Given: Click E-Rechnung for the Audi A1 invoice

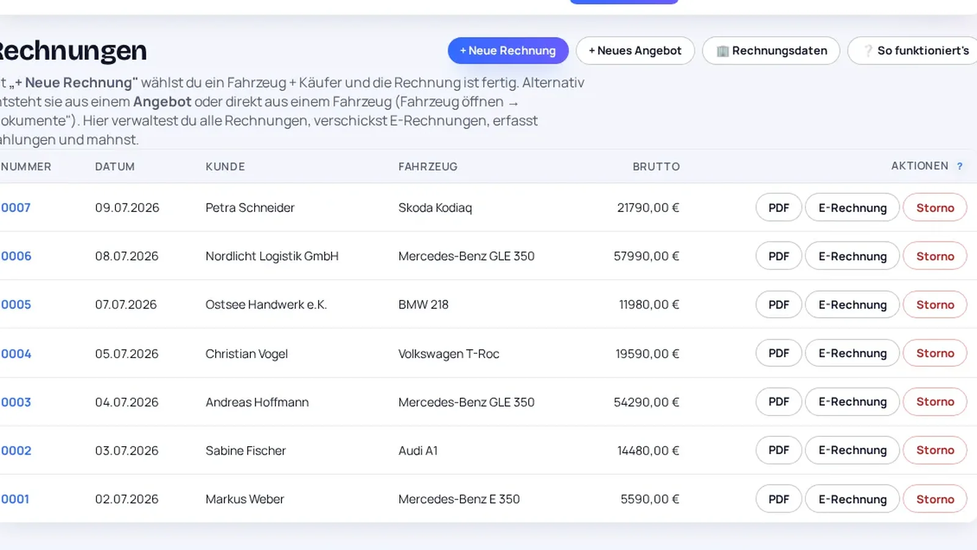Looking at the screenshot, I should [x=852, y=450].
